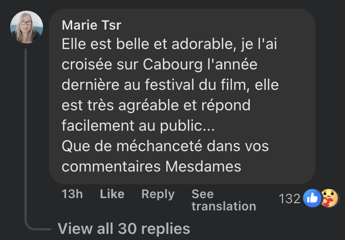This screenshot has width=345, height=240.
Task: Click the Marie Tsr commenter name
Action: click(91, 25)
